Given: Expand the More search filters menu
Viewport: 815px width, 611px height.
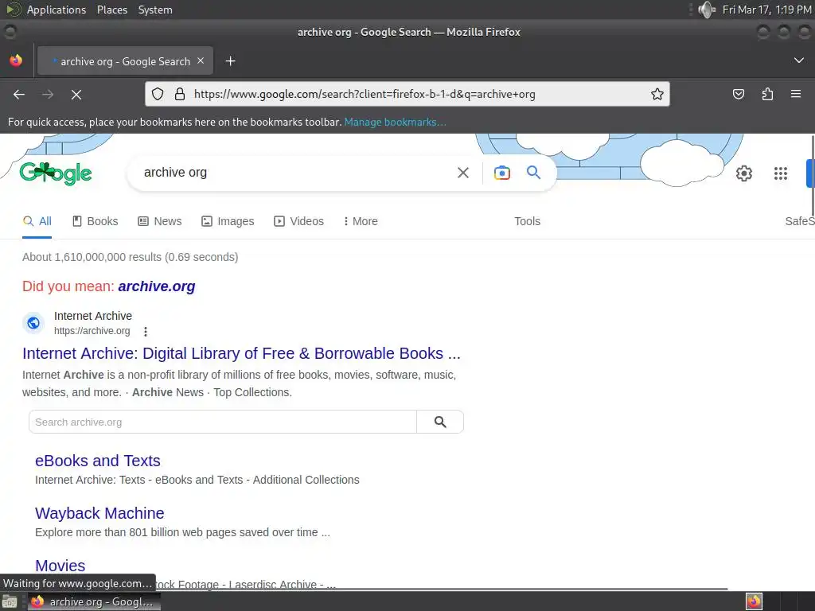Looking at the screenshot, I should click(361, 221).
